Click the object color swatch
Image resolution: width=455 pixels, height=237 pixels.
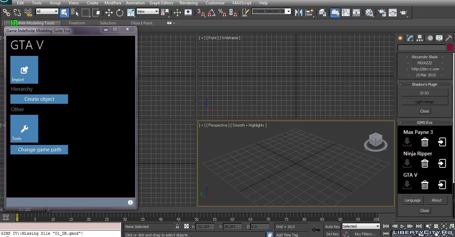450,48
